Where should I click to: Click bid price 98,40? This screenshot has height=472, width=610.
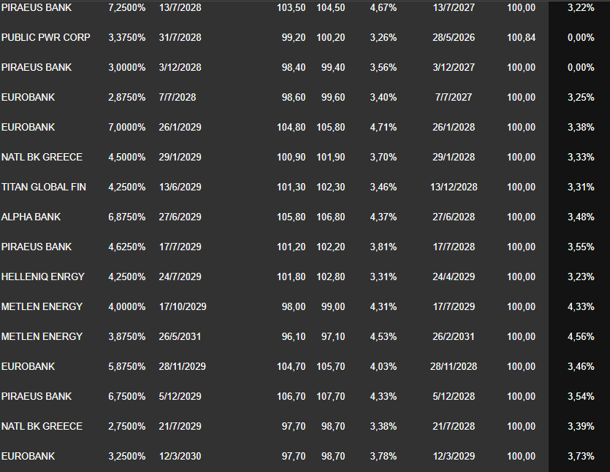(294, 67)
